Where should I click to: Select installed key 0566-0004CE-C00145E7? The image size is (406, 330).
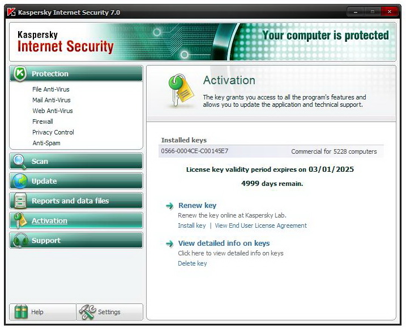195,151
